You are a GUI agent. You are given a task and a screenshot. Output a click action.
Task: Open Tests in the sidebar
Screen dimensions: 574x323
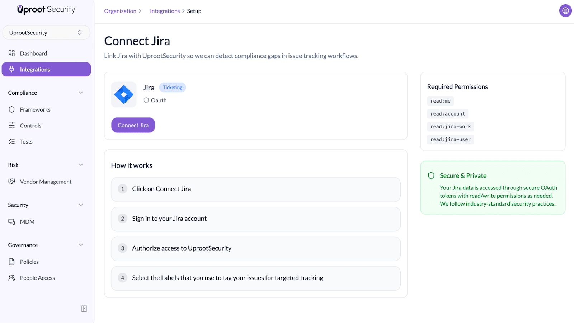pos(26,142)
